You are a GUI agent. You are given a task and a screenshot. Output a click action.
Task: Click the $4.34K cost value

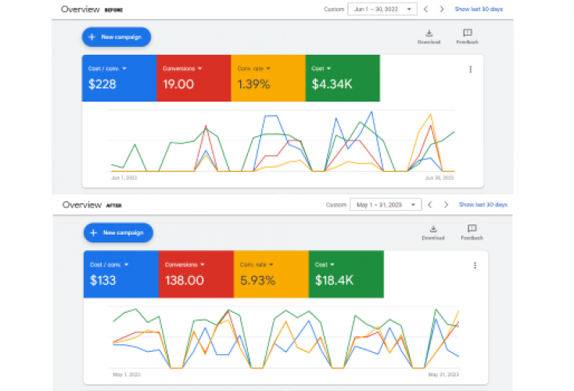tap(332, 84)
